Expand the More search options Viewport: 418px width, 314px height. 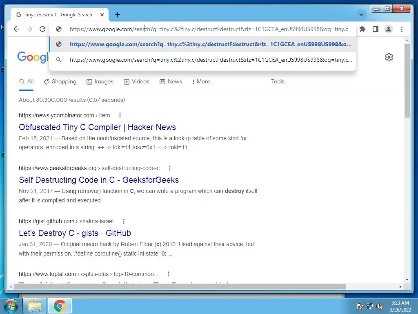click(201, 82)
